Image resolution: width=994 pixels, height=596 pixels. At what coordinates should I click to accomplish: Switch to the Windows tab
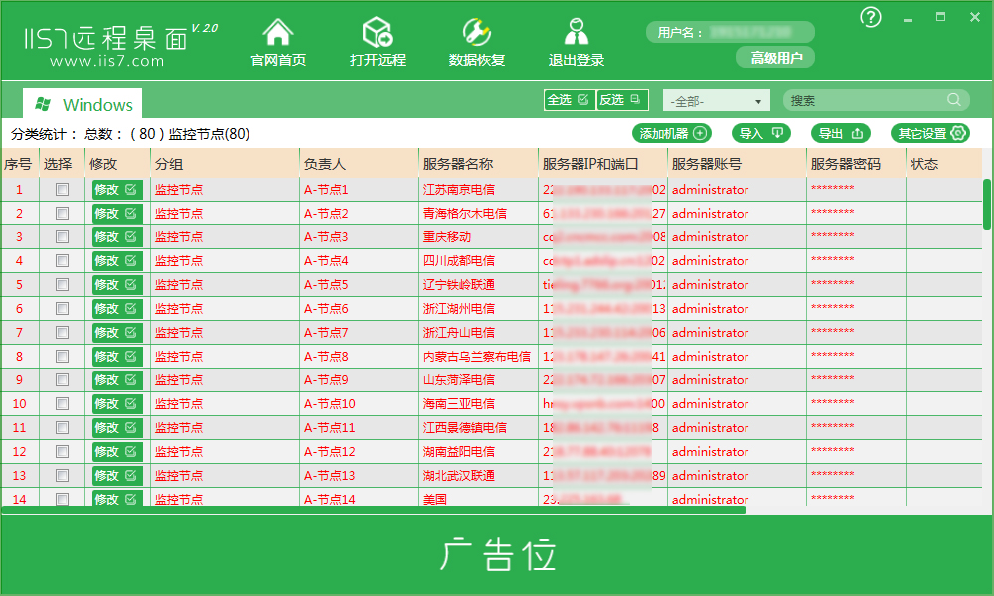(x=84, y=104)
